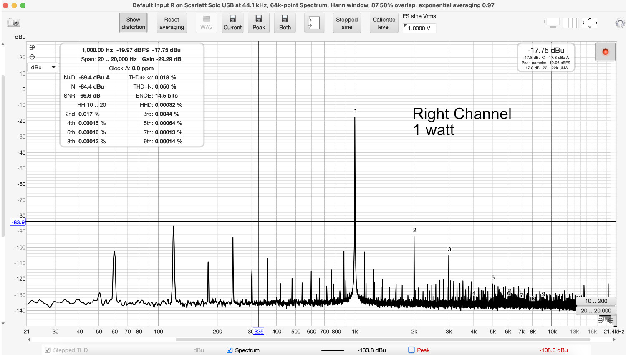Click the Both save icon

pos(285,23)
